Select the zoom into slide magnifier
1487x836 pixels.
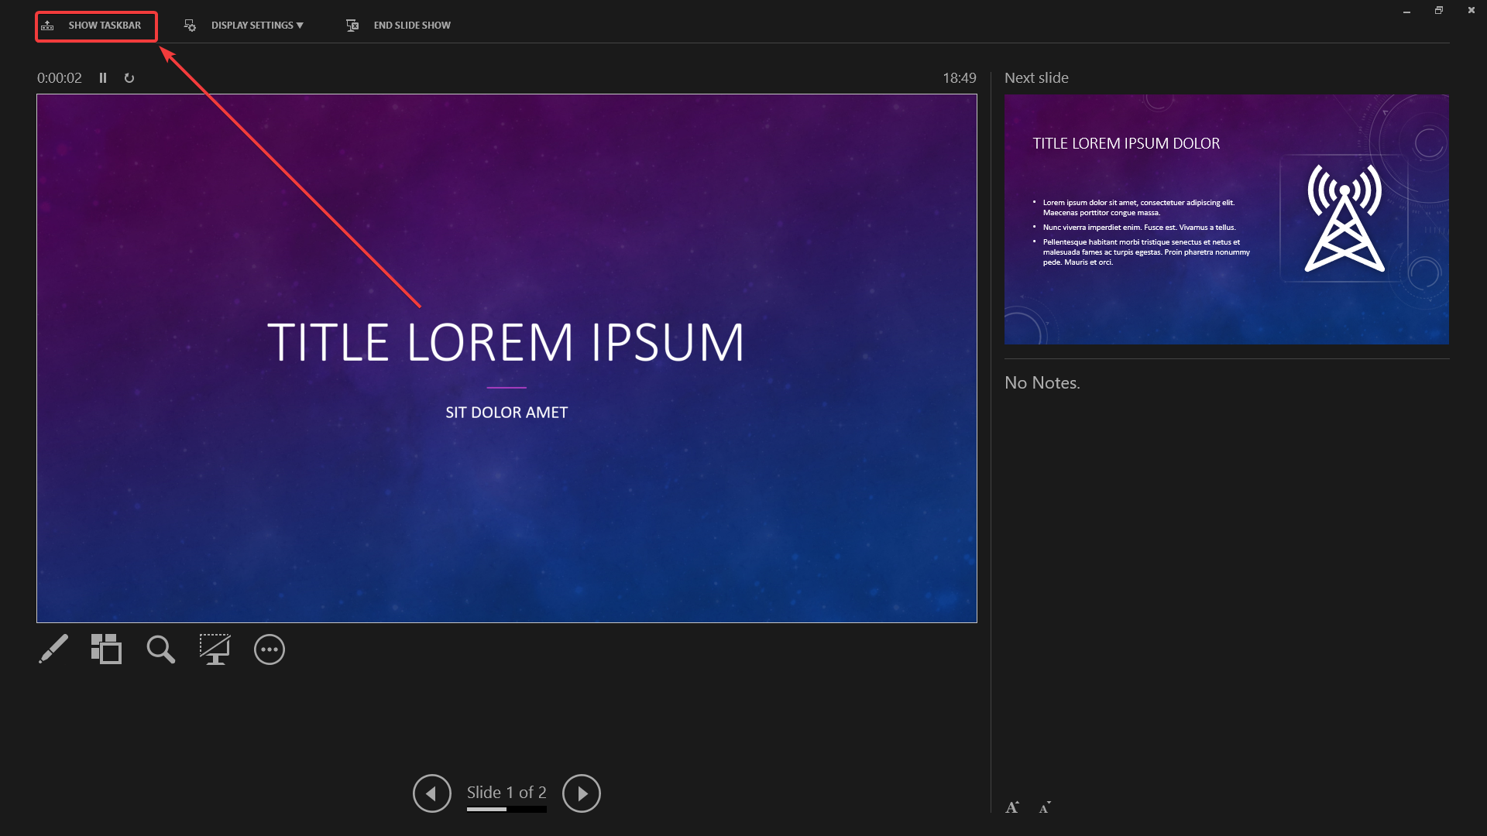point(160,649)
